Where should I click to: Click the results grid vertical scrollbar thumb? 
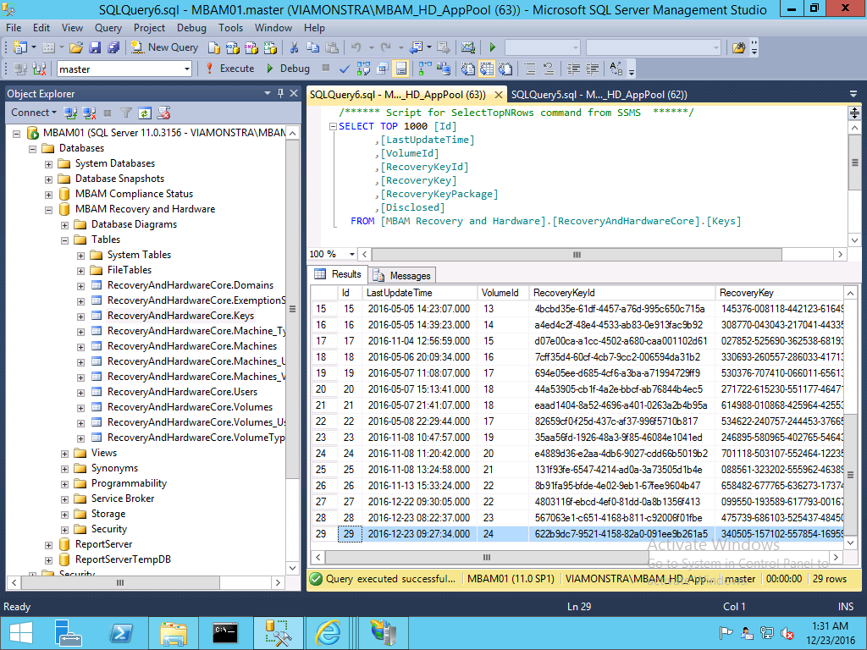850,476
